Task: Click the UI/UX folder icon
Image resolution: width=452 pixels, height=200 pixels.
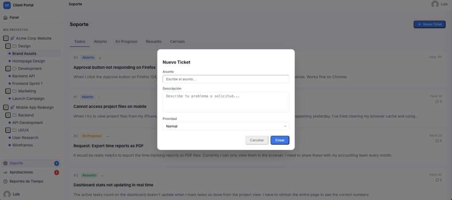Action: (x=15, y=130)
